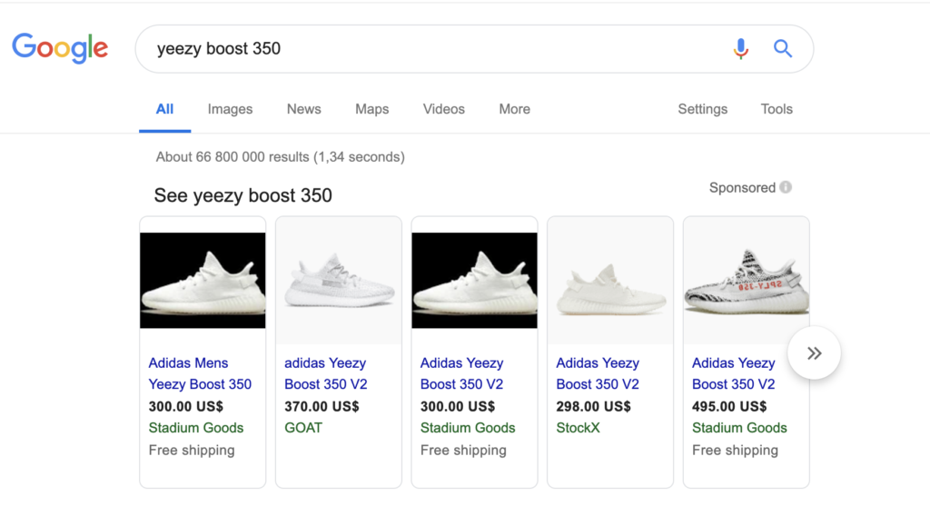Select the Maps tab
The image size is (930, 526).
[x=371, y=109]
